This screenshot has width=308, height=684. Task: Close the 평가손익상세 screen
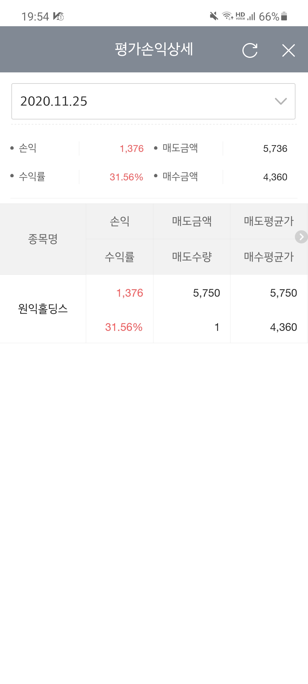288,50
